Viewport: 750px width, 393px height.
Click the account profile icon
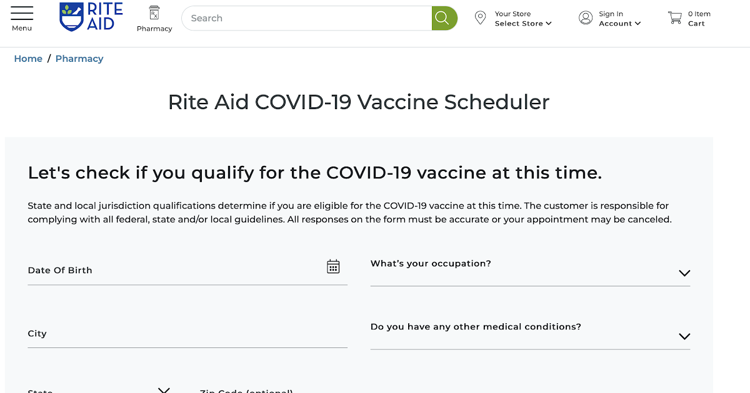coord(586,18)
